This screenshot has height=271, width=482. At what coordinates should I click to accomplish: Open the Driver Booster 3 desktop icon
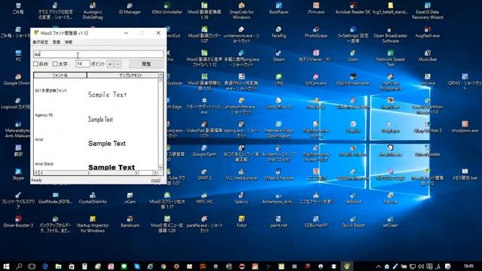[18, 222]
